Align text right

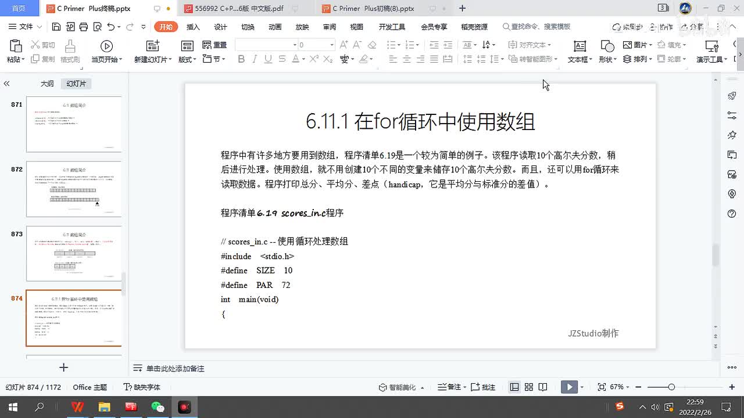[x=420, y=59]
